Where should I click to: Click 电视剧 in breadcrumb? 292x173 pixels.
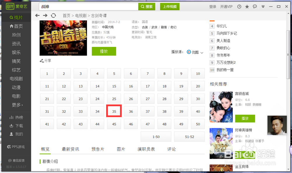pos(81,15)
